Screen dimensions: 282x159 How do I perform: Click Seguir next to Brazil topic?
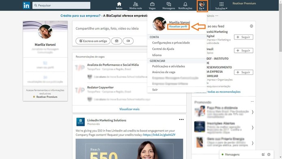[x=243, y=50]
